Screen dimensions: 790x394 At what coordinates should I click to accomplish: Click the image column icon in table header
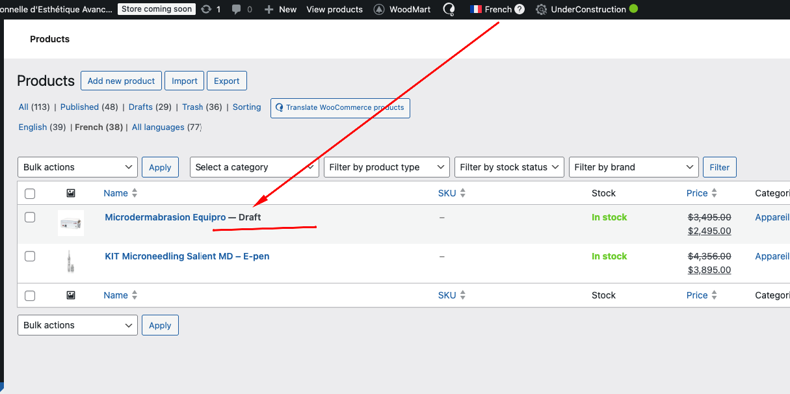point(71,193)
